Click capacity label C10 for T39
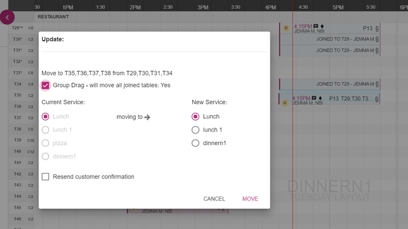The width and height of the screenshot is (408, 229). click(31, 140)
